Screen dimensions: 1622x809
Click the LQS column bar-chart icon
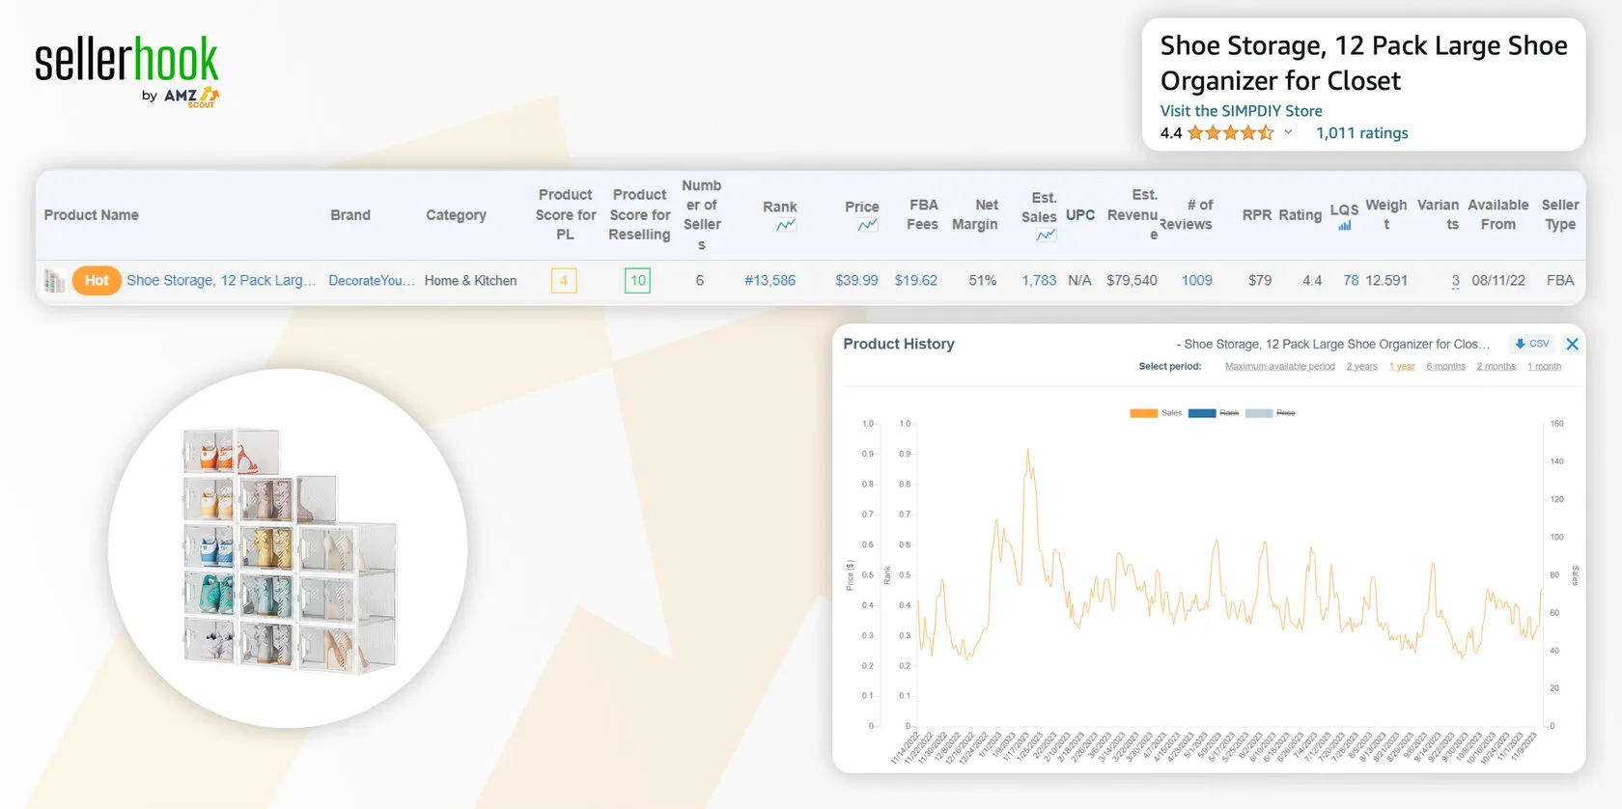pos(1345,226)
